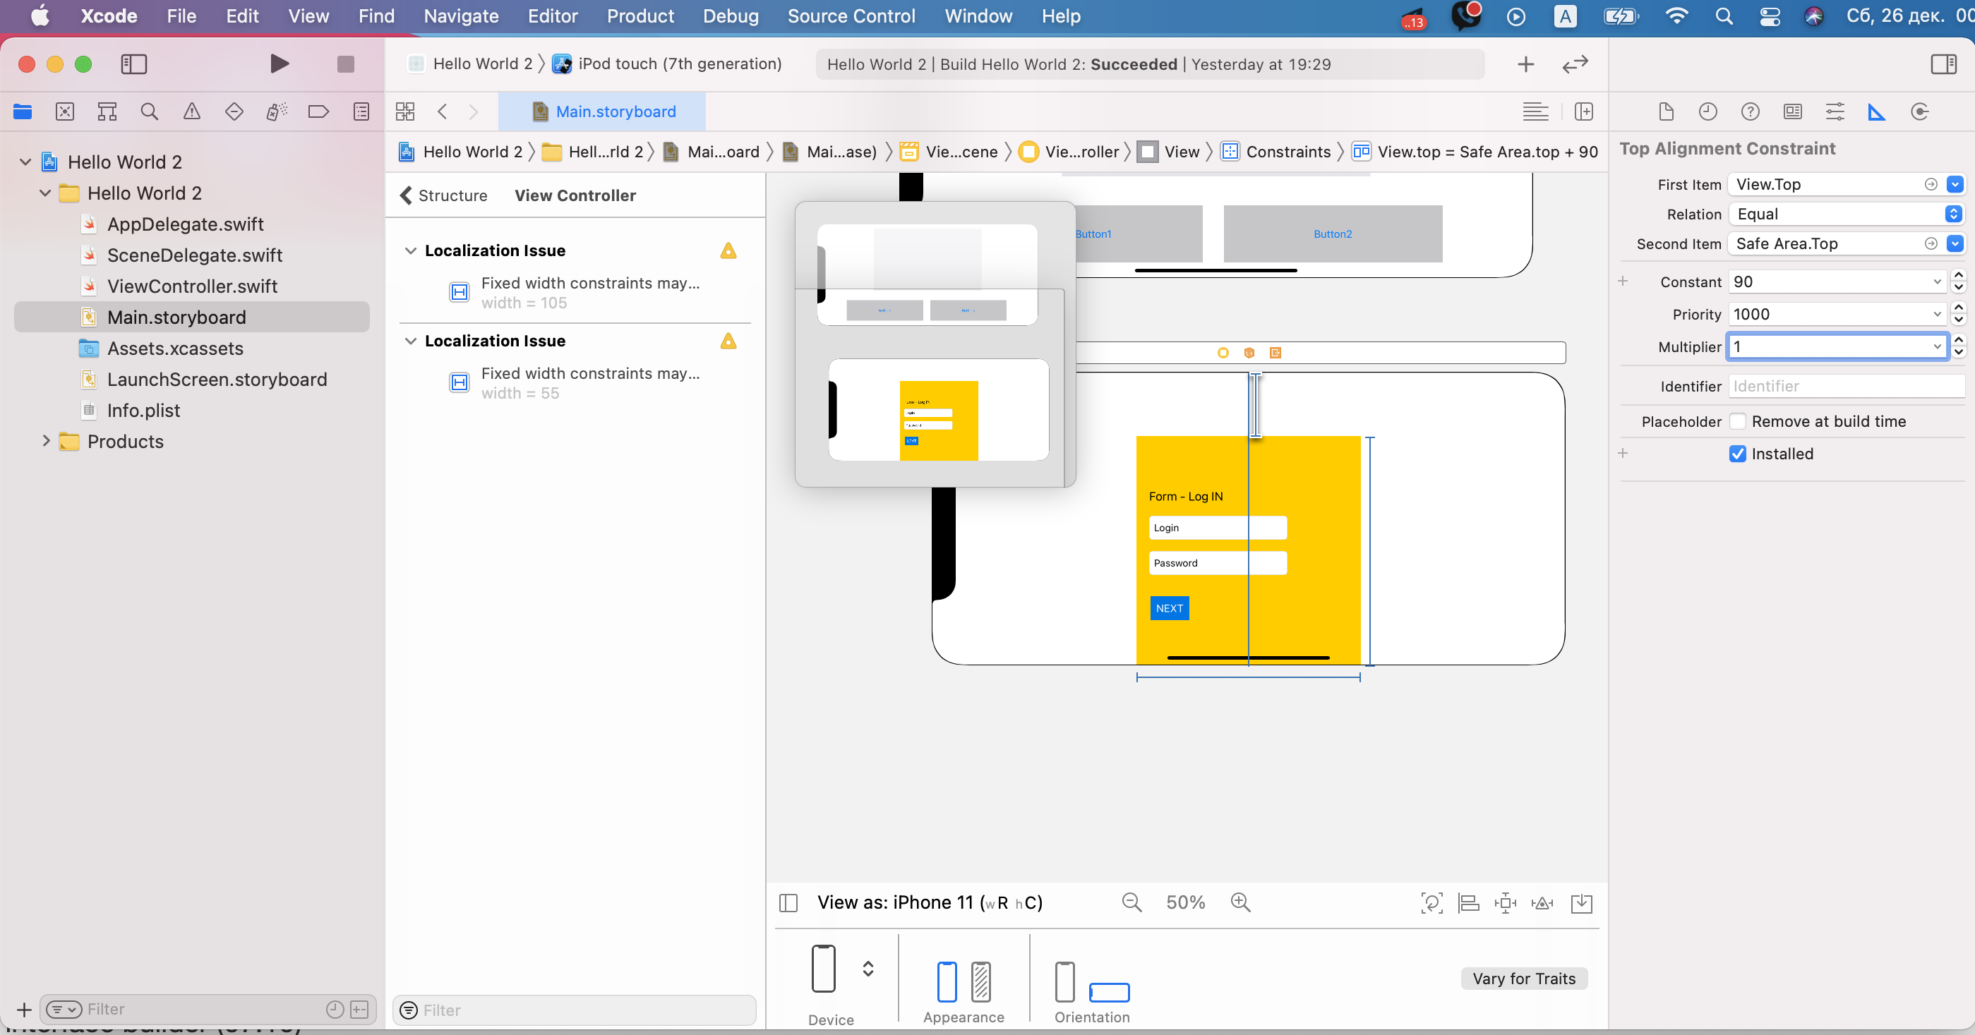Viewport: 1975px width, 1035px height.
Task: Select ViewController.swift in navigator
Action: tap(192, 286)
